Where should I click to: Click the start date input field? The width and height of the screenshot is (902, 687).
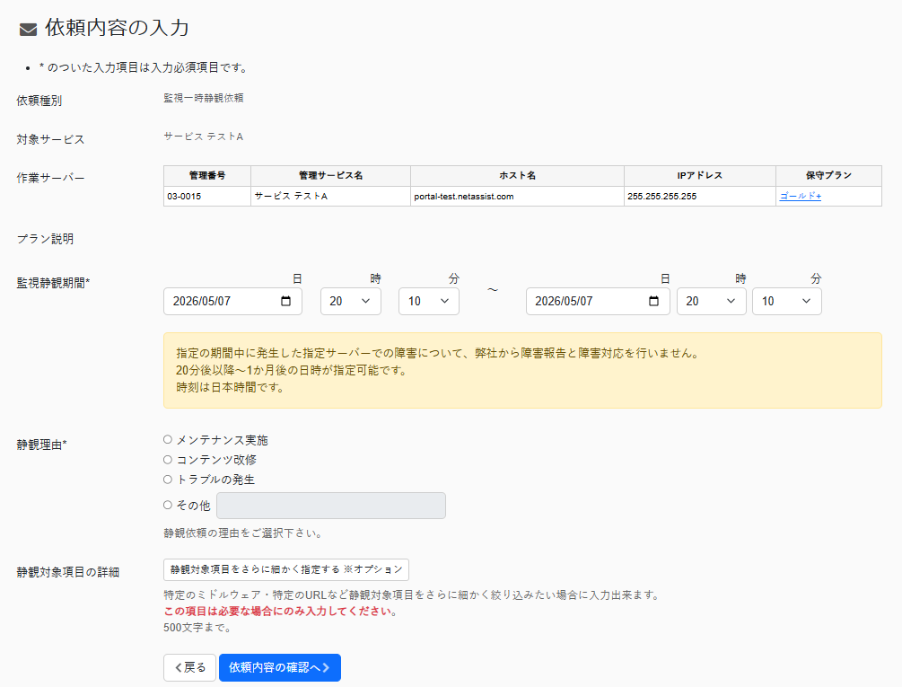click(232, 302)
